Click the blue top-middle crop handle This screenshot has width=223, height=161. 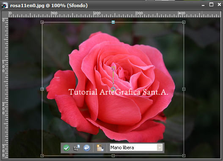pyautogui.click(x=113, y=22)
